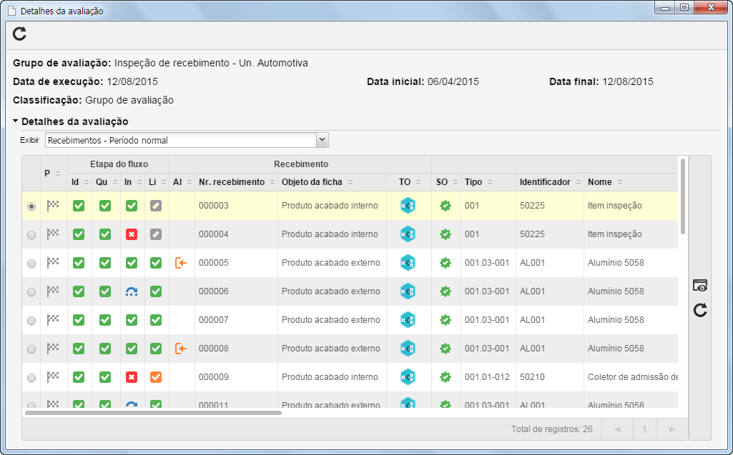Select radio button for receipt 000004

[x=31, y=235]
